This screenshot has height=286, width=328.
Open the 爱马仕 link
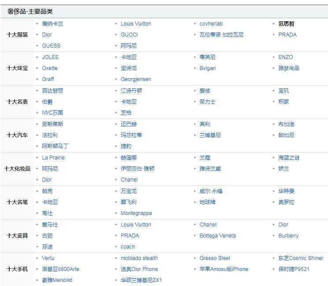(50, 225)
